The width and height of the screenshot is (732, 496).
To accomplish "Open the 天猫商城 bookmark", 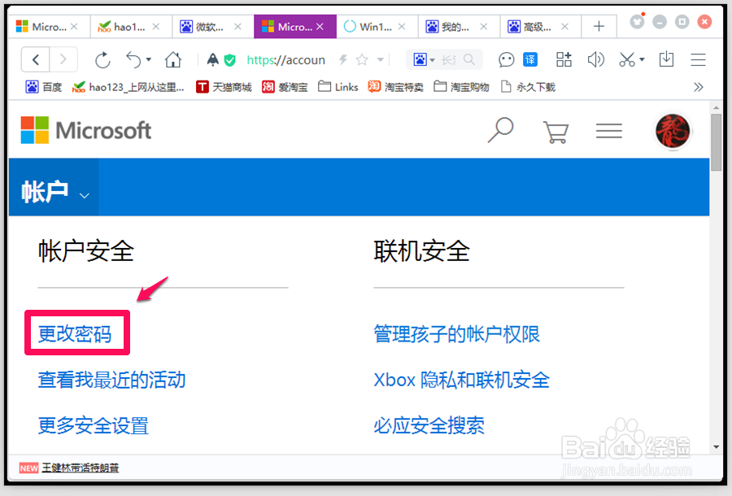I will tap(224, 87).
